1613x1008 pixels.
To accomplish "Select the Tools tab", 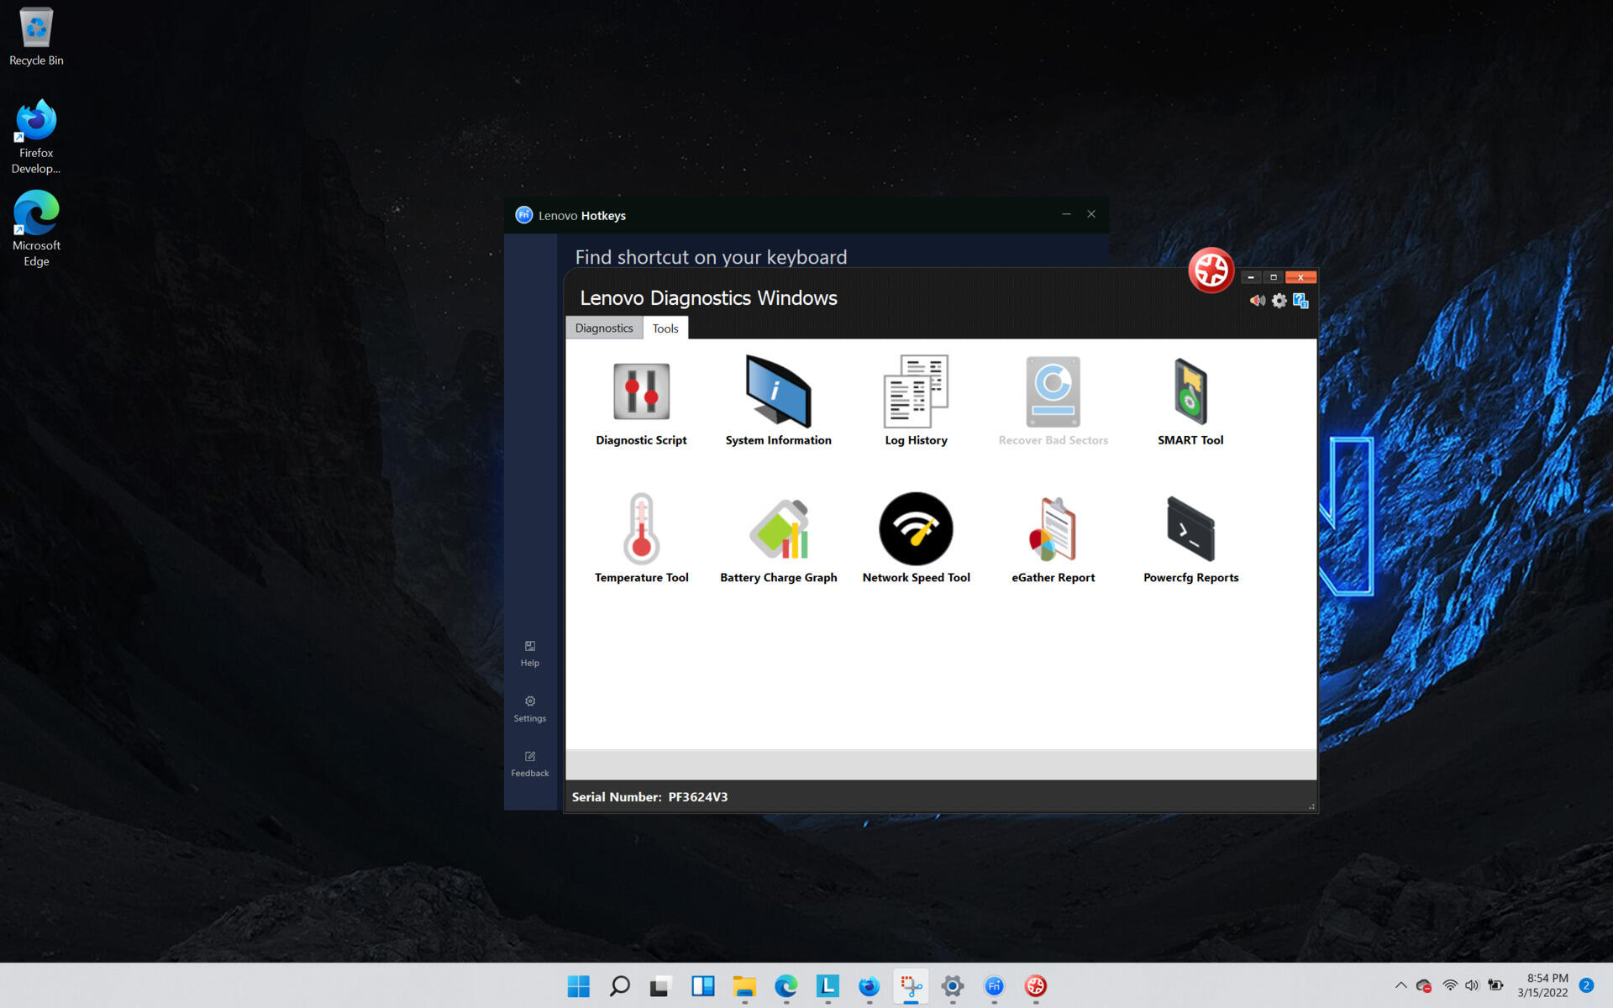I will [x=665, y=328].
